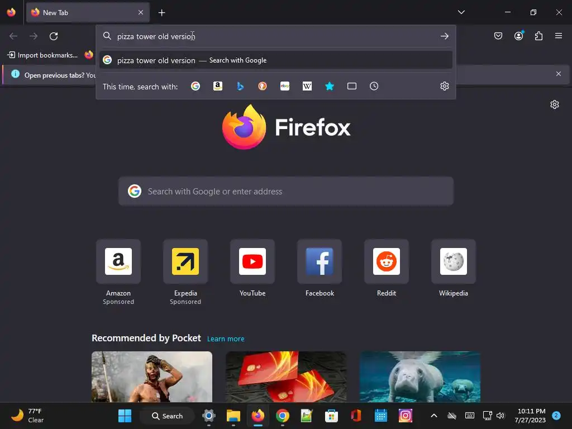Search this time with DuckDuckGo icon
This screenshot has height=429, width=572.
point(263,86)
